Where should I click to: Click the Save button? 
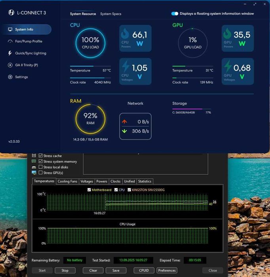pyautogui.click(x=116, y=271)
